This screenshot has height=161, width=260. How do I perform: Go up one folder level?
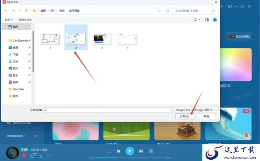pyautogui.click(x=26, y=11)
